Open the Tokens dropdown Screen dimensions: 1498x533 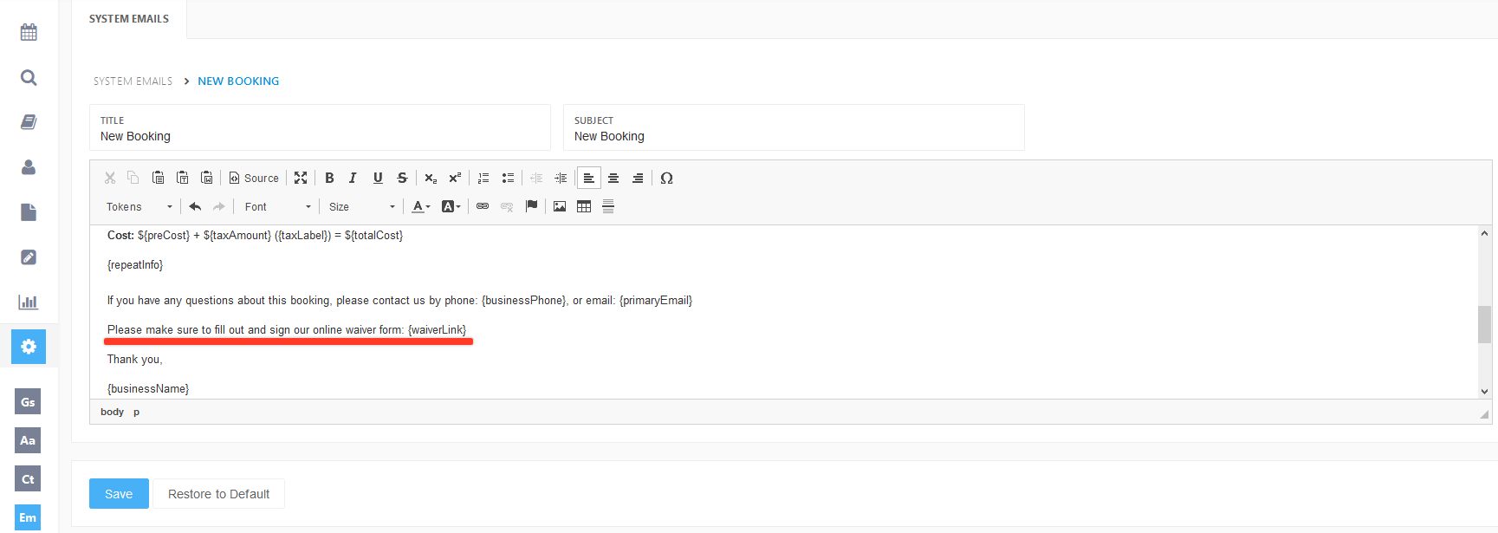139,206
